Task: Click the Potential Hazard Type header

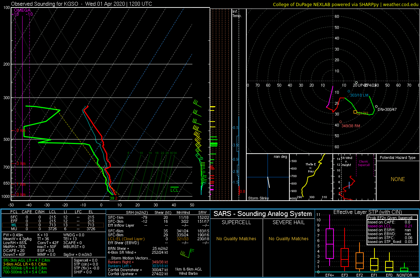Action: coord(398,158)
